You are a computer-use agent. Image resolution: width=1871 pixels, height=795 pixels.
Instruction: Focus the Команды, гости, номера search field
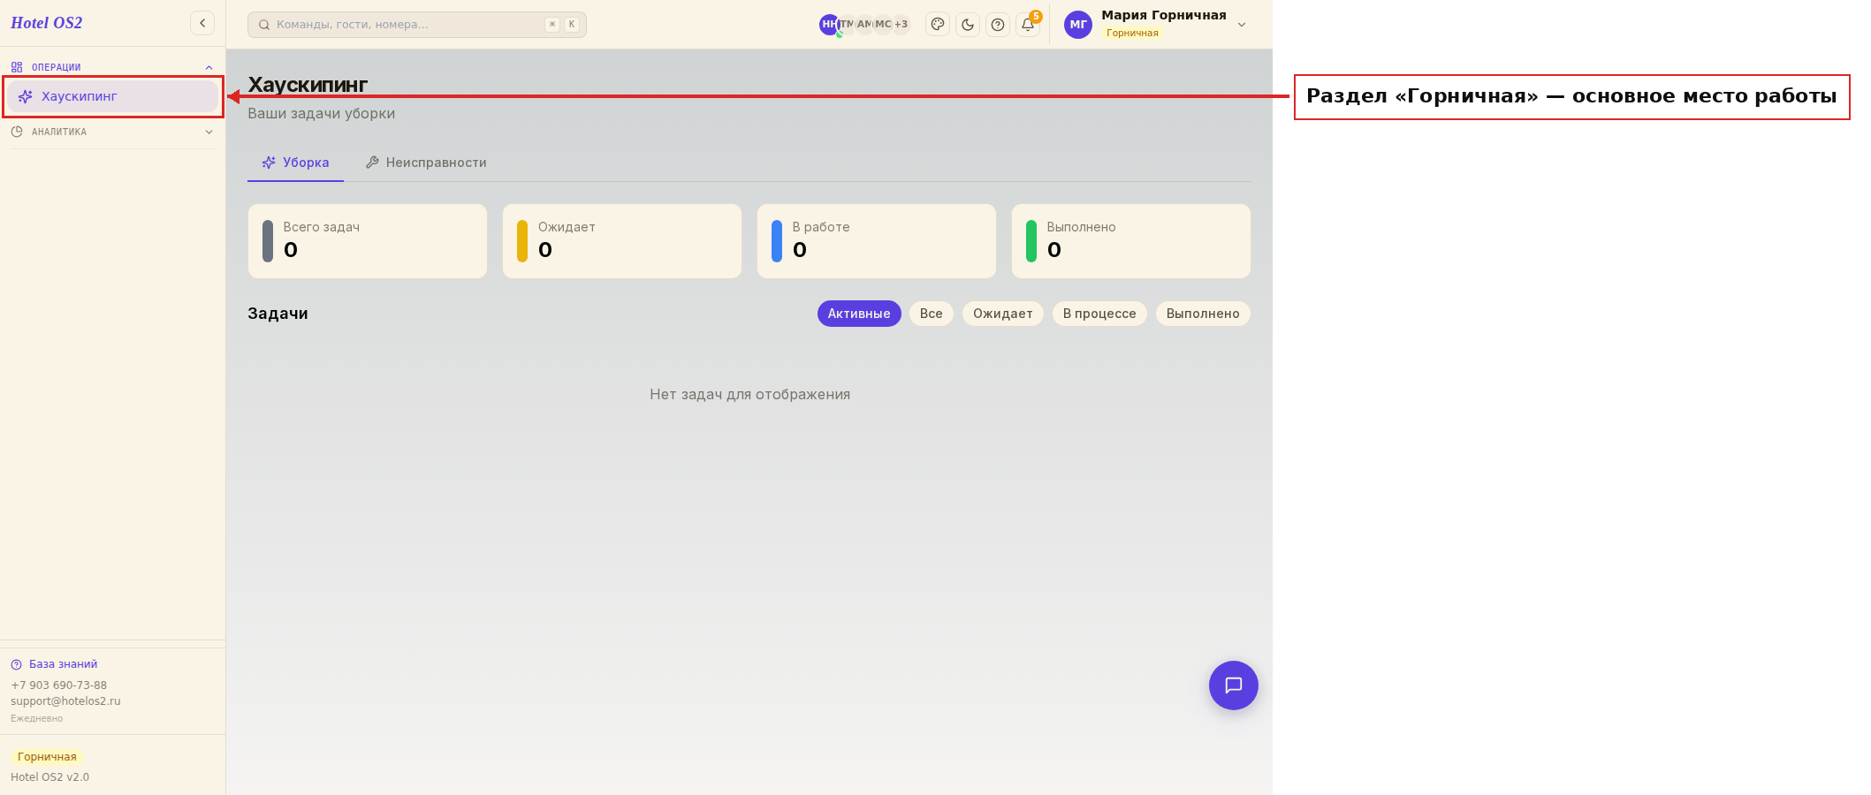(x=417, y=25)
